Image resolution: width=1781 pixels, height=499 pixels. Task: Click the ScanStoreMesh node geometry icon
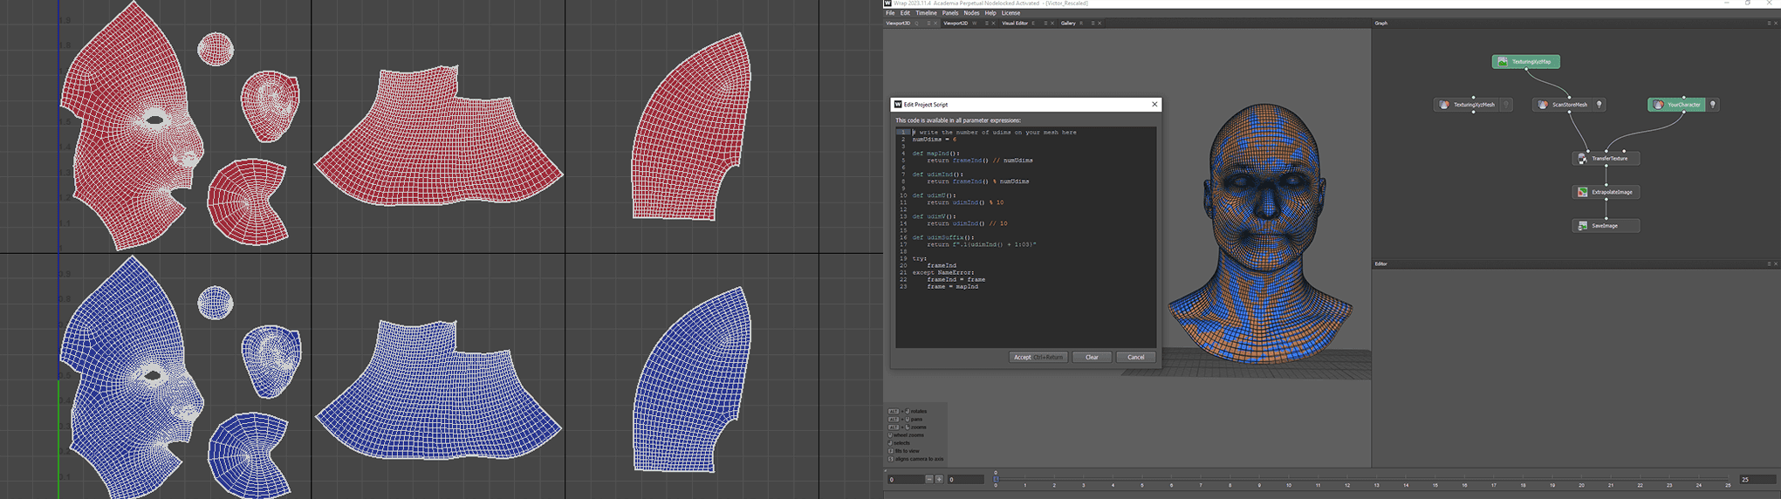[x=1543, y=105]
